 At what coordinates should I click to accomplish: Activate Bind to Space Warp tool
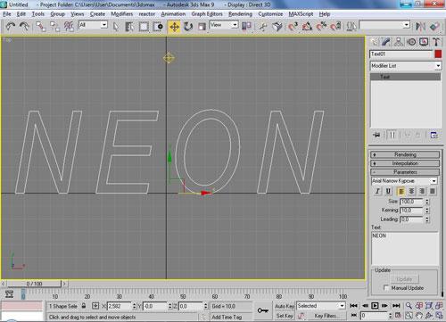click(x=69, y=27)
